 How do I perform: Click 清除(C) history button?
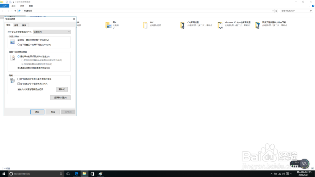[x=62, y=89]
